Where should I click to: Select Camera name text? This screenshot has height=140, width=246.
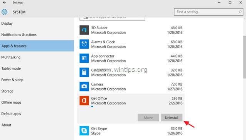pyautogui.click(x=97, y=84)
